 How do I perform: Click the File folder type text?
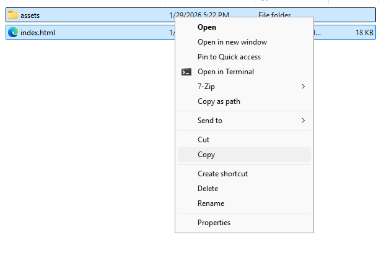[274, 15]
